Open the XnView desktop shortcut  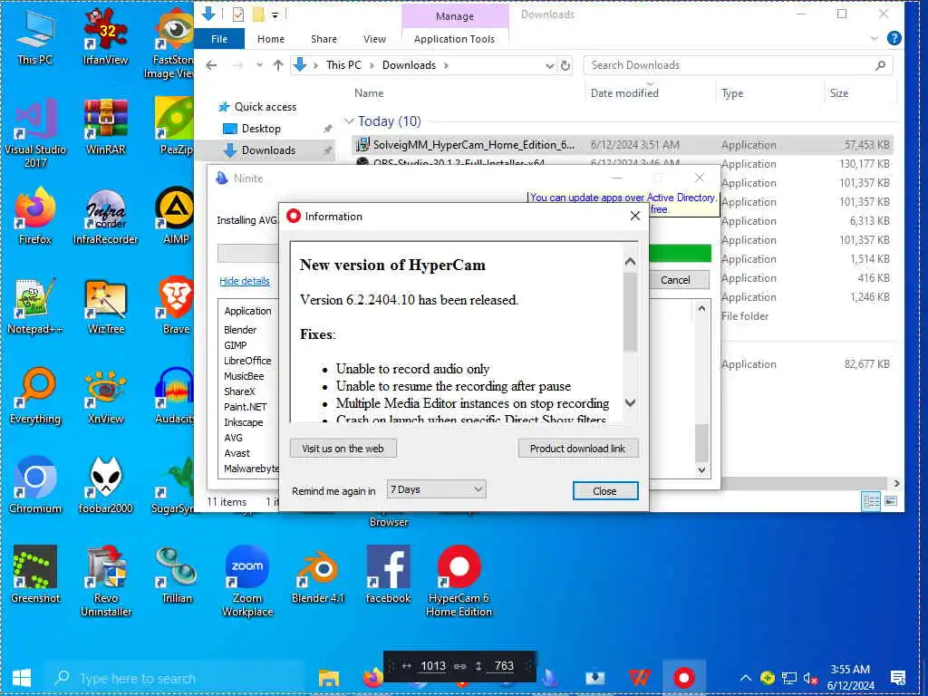tap(105, 396)
